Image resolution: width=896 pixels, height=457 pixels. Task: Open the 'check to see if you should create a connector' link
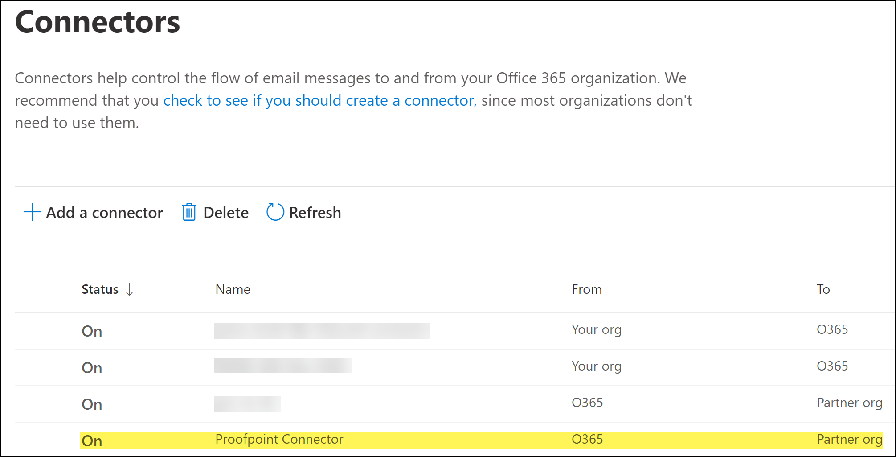[319, 101]
